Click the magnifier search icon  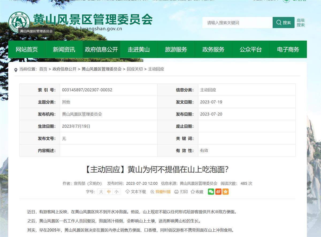click(x=279, y=22)
